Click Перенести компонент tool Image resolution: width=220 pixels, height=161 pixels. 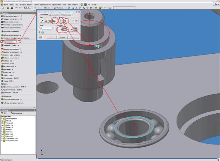11,49
